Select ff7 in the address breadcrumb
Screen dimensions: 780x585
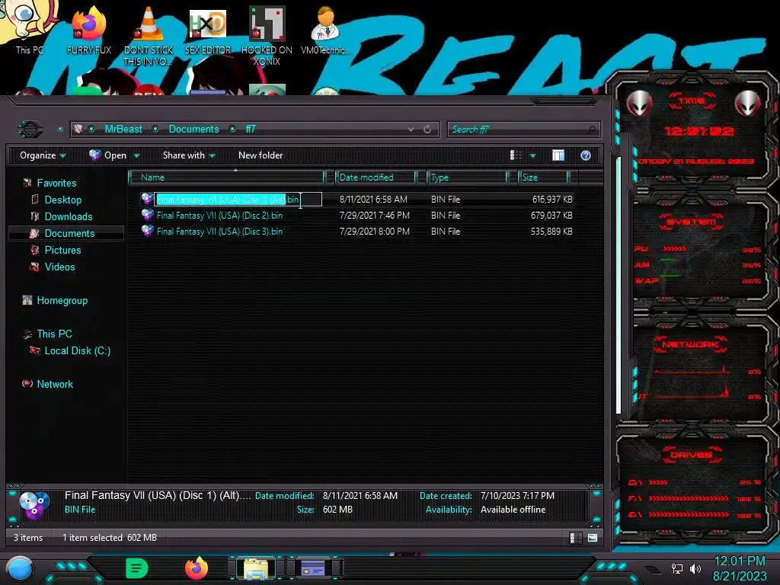[x=250, y=129]
